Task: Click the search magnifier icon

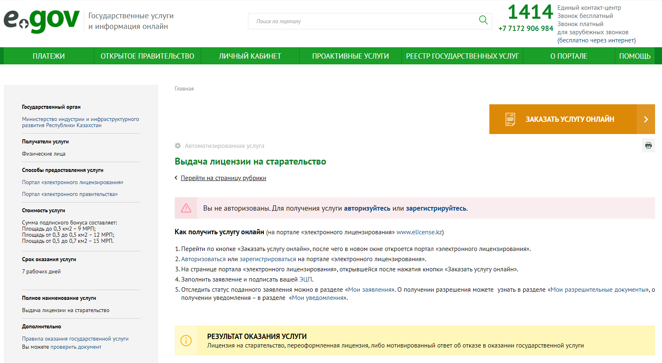Action: [483, 20]
